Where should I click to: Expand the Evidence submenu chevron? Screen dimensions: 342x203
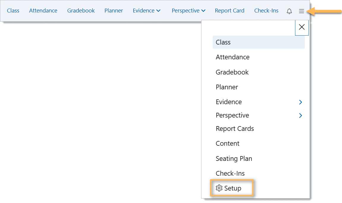pyautogui.click(x=300, y=102)
